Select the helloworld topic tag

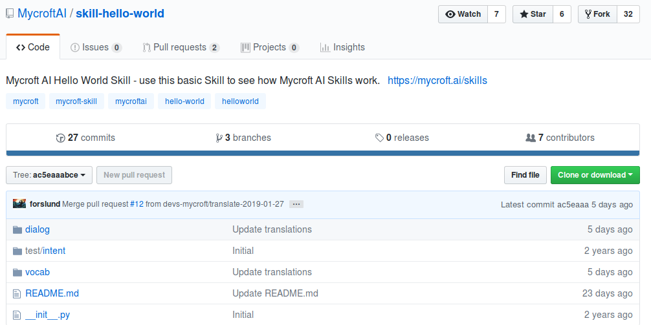[240, 101]
